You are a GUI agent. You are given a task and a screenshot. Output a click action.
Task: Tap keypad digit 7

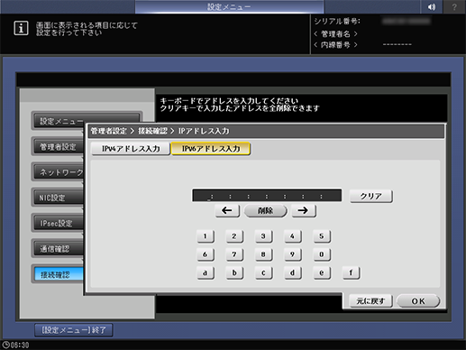click(x=234, y=254)
